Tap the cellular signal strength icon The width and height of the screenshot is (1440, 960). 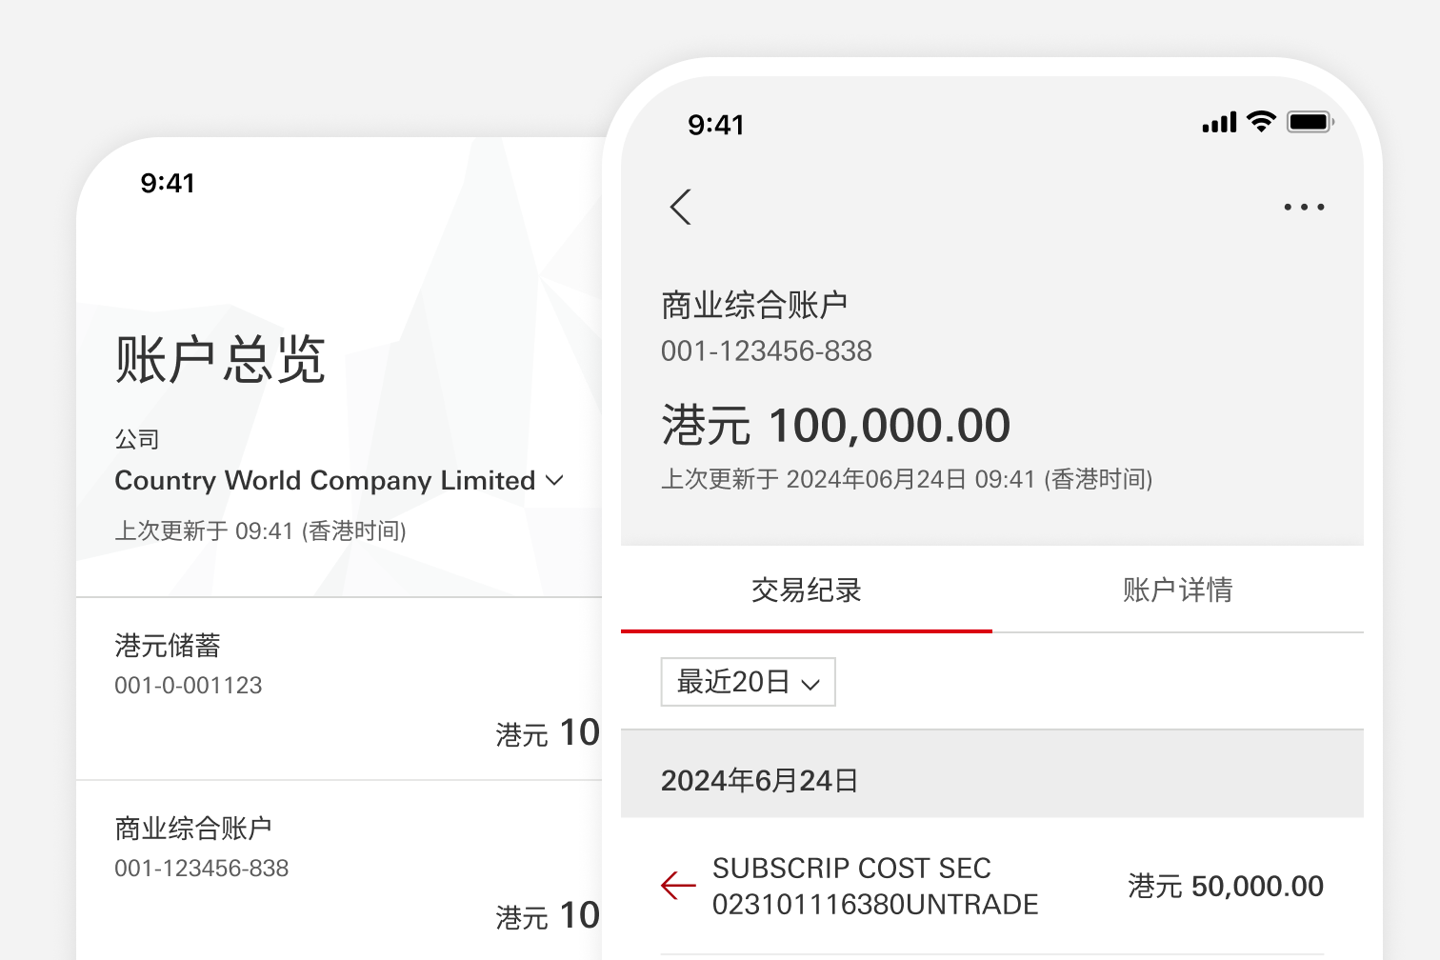pos(1219,122)
